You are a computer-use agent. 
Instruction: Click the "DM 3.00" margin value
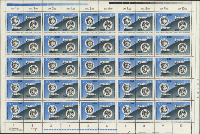pos(52,9)
